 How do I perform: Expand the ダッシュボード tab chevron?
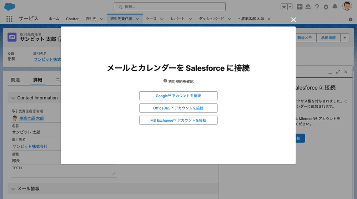tap(230, 19)
